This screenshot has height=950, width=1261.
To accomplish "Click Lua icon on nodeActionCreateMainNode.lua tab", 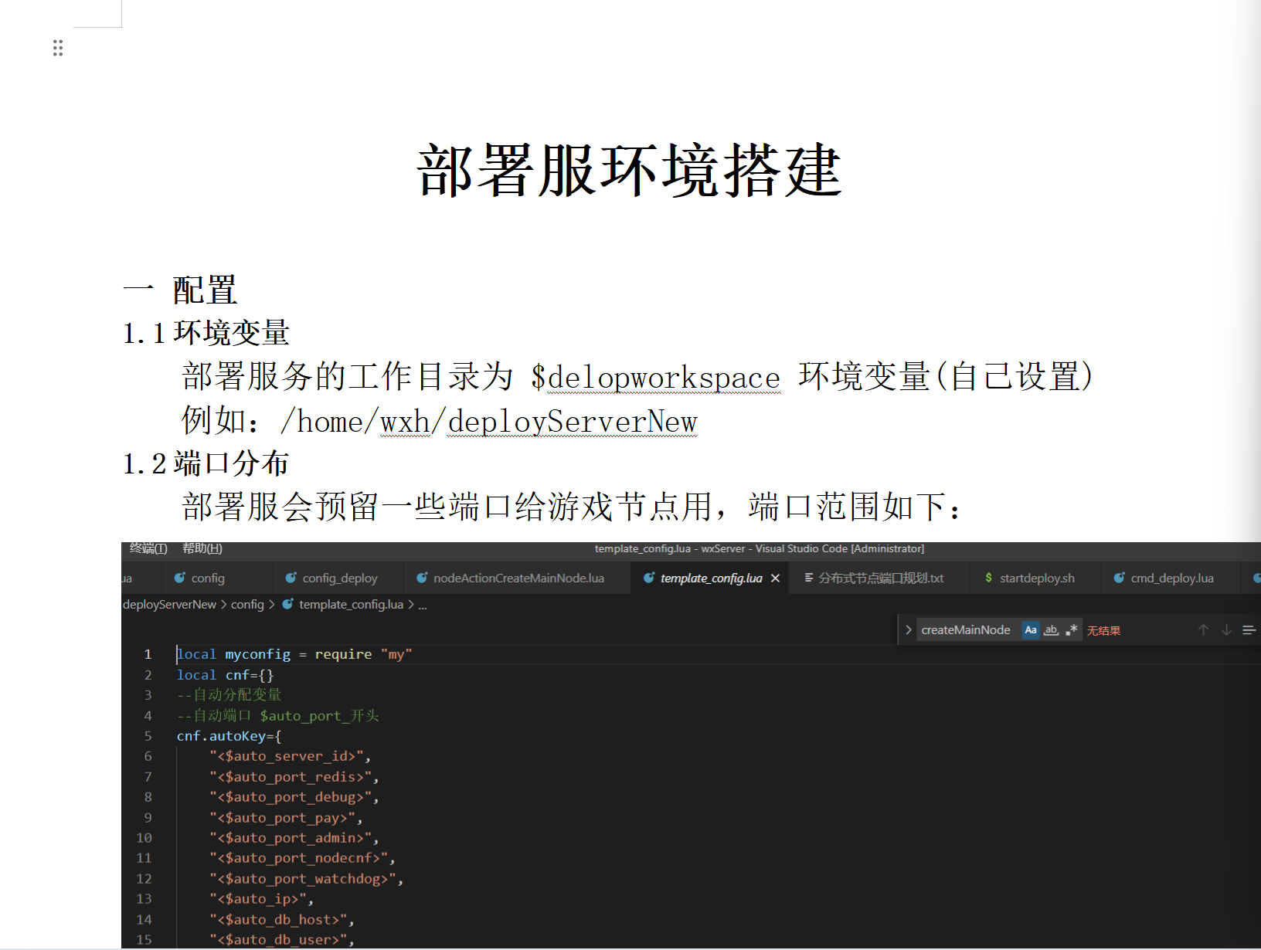I will (422, 578).
